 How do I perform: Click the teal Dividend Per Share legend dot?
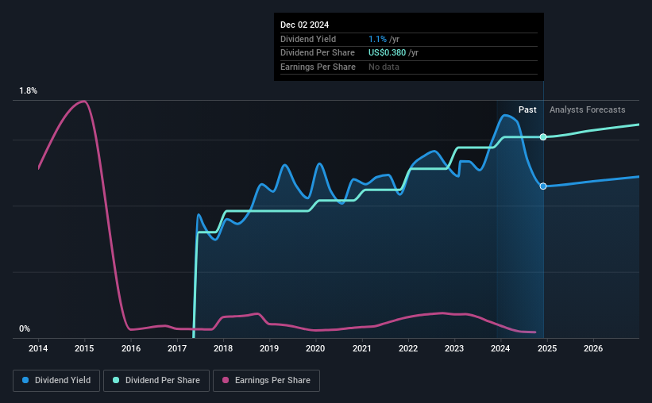coord(116,380)
